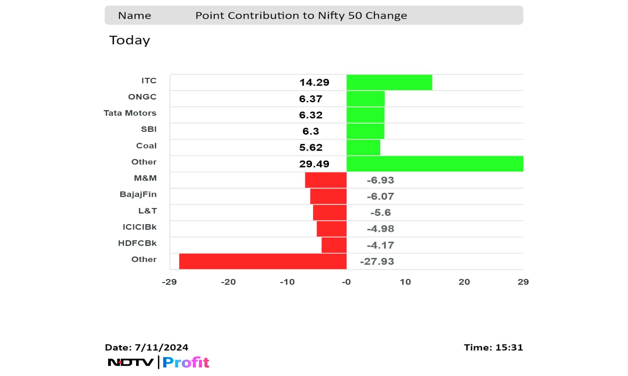Click the Time 15:31 text
Image resolution: width=628 pixels, height=376 pixels.
(493, 347)
